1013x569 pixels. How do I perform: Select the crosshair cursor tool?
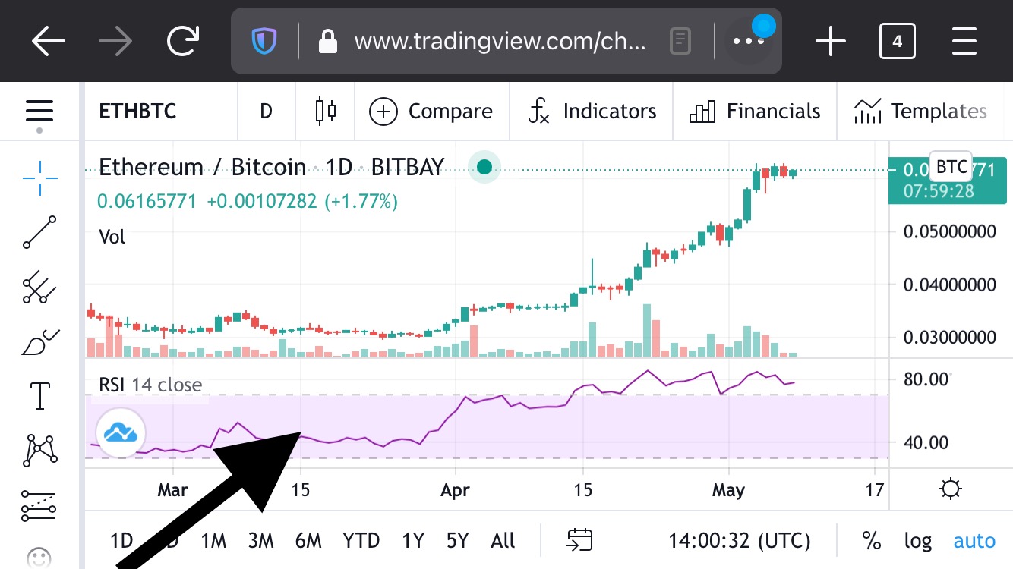pyautogui.click(x=39, y=178)
